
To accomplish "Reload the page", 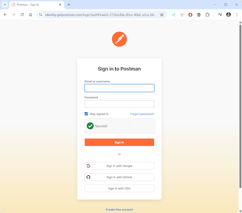I will coord(22,15).
